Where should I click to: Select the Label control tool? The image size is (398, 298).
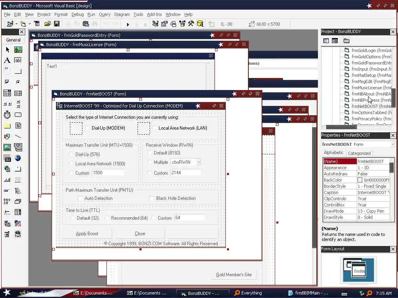click(7, 60)
